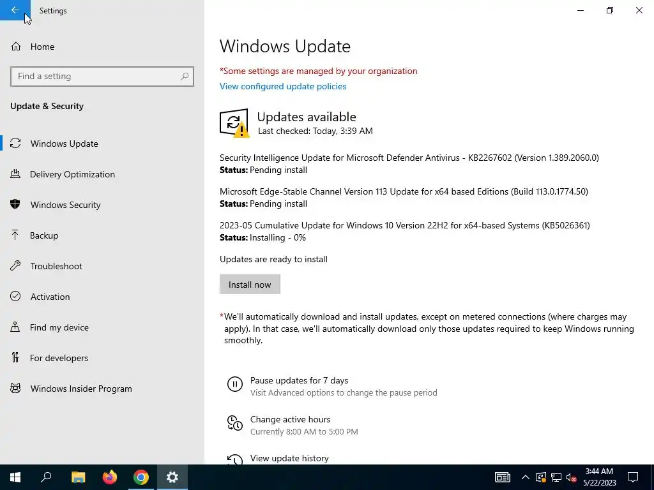Launch Google Chrome from taskbar
The width and height of the screenshot is (654, 490).
(141, 477)
